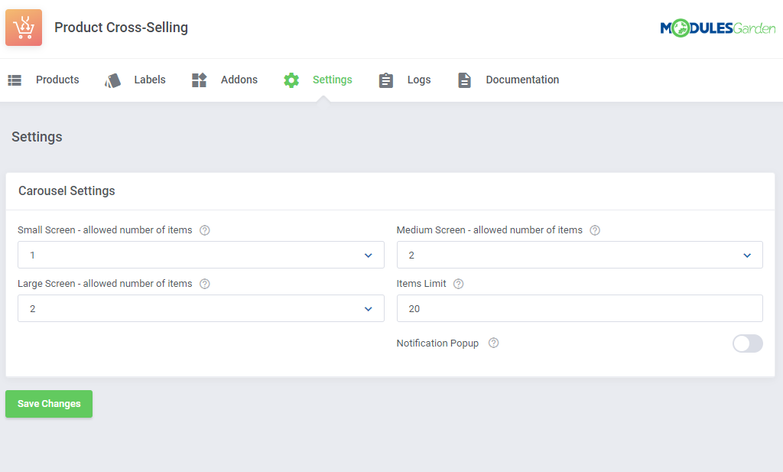
Task: Switch to the Logs tab
Action: (419, 80)
